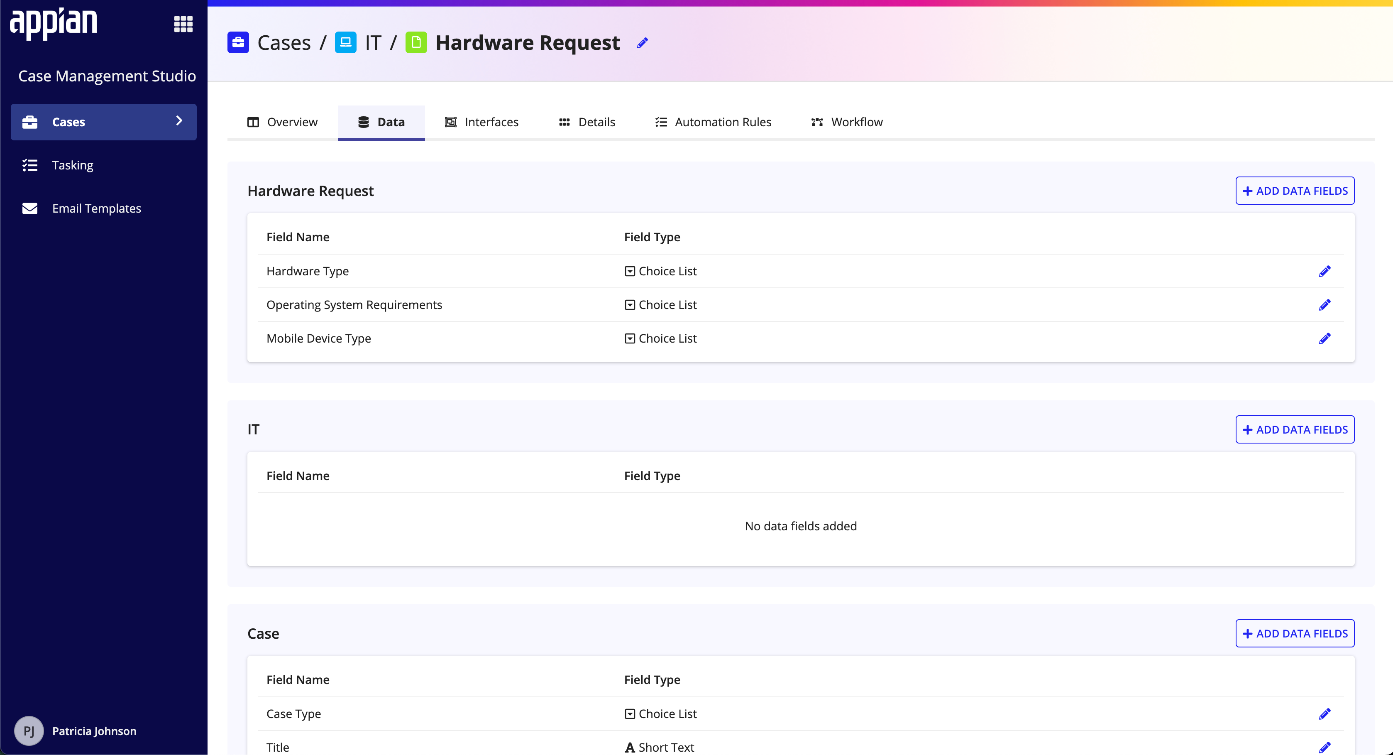Navigate to Cases breadcrumb link
Screen dimensions: 1393x755
click(x=284, y=43)
